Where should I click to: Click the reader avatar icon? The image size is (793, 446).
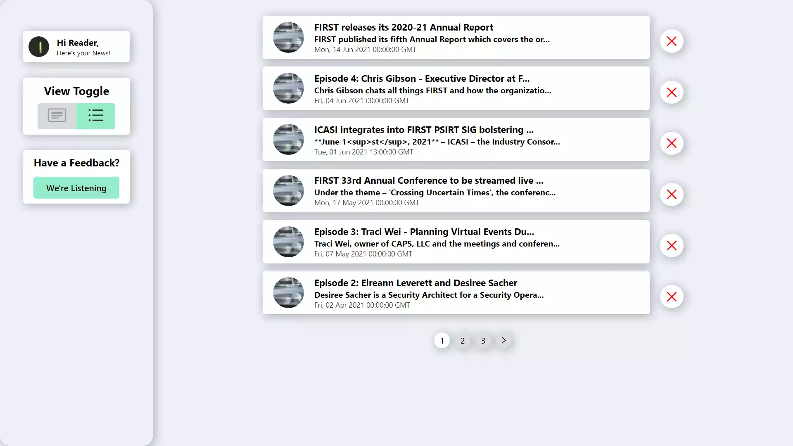(x=38, y=46)
